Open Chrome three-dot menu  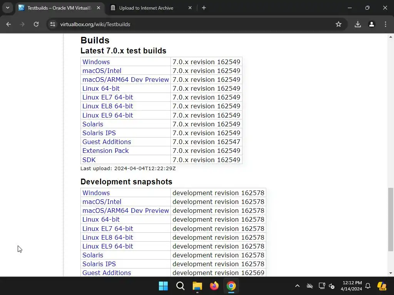point(386,24)
